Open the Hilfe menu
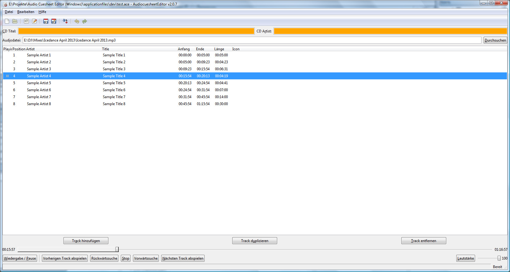The width and height of the screenshot is (510, 272). [42, 12]
